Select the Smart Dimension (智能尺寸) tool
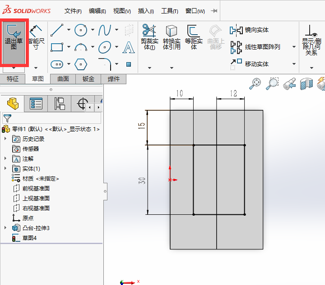This screenshot has height=285, width=325. click(x=36, y=37)
